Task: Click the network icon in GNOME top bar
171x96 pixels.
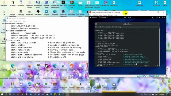Action: click(x=157, y=17)
